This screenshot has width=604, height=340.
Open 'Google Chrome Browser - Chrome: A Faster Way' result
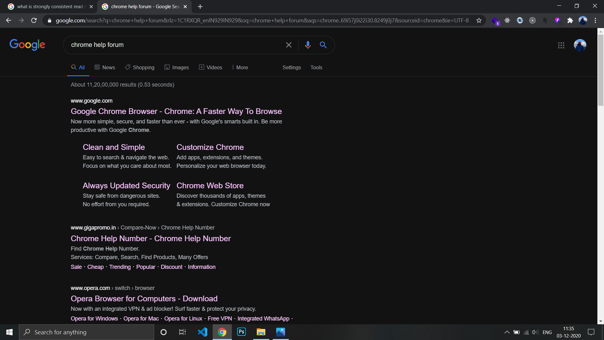(x=176, y=111)
